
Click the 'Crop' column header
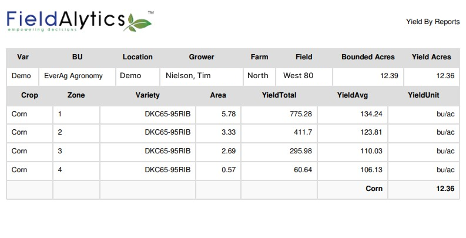(x=30, y=95)
